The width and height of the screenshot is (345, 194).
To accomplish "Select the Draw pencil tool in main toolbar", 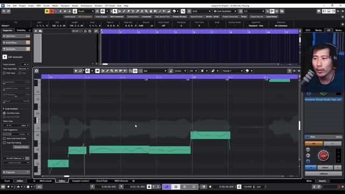I will pos(124,11).
